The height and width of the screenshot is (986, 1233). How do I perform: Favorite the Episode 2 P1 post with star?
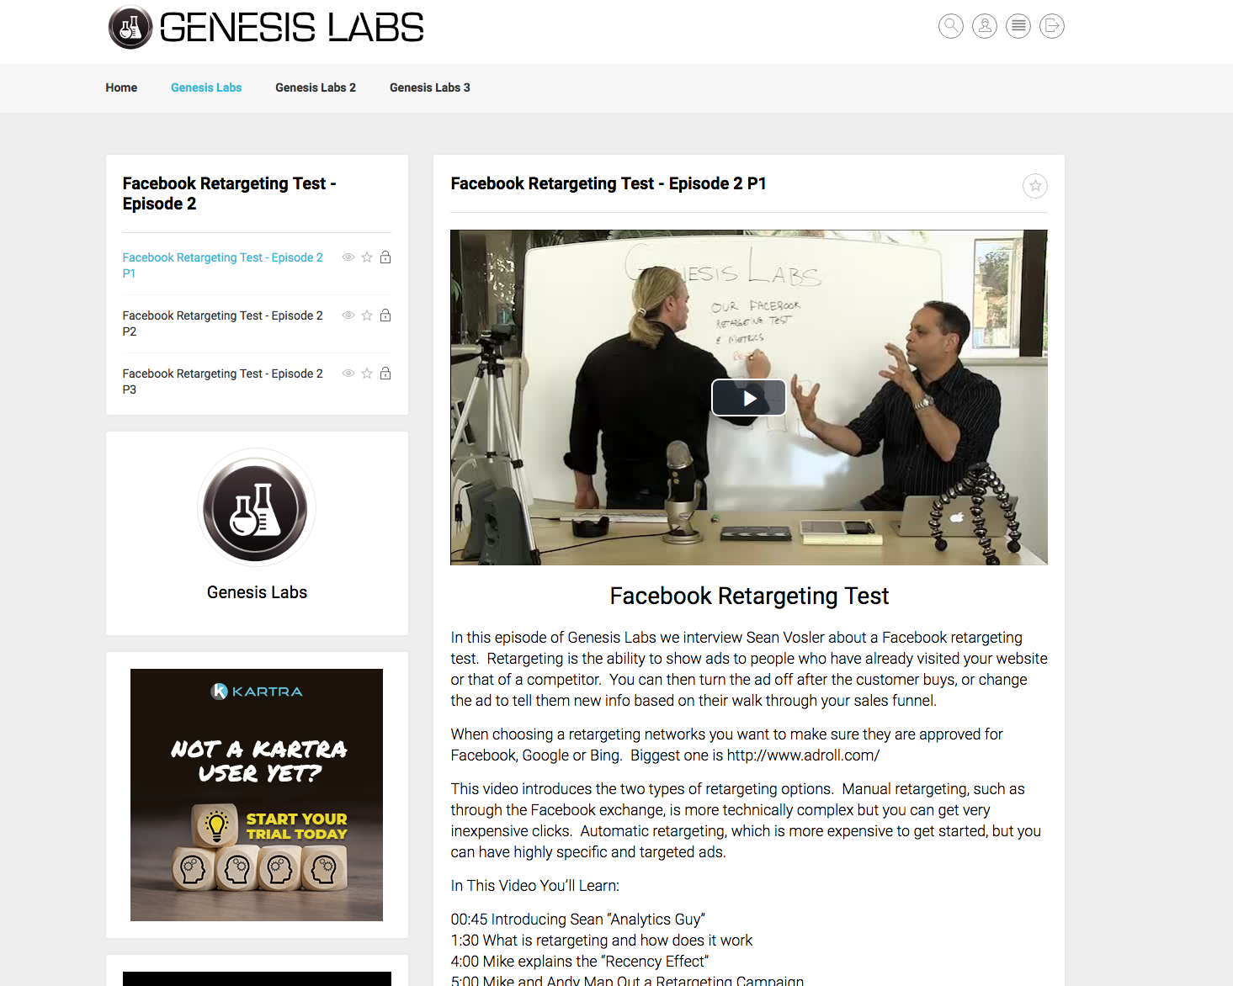[1035, 186]
